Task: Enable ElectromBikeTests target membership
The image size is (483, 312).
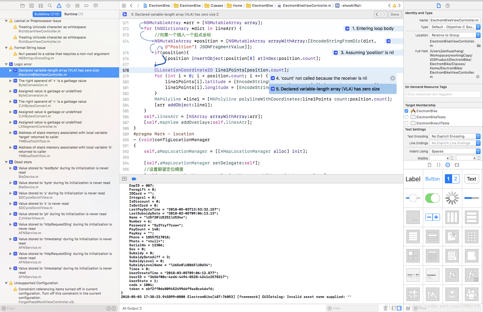Action: [406, 117]
